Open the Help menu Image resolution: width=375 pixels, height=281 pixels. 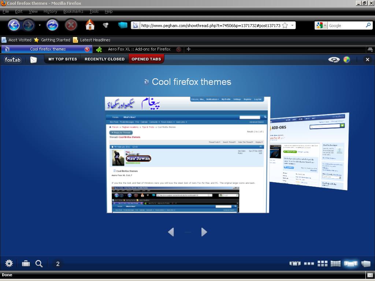click(108, 11)
